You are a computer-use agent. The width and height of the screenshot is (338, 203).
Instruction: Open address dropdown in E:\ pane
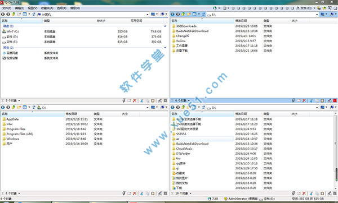(317, 15)
